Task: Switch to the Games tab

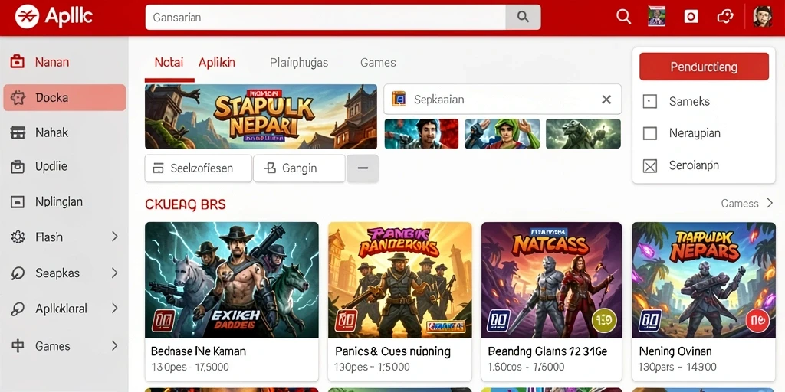Action: [378, 63]
